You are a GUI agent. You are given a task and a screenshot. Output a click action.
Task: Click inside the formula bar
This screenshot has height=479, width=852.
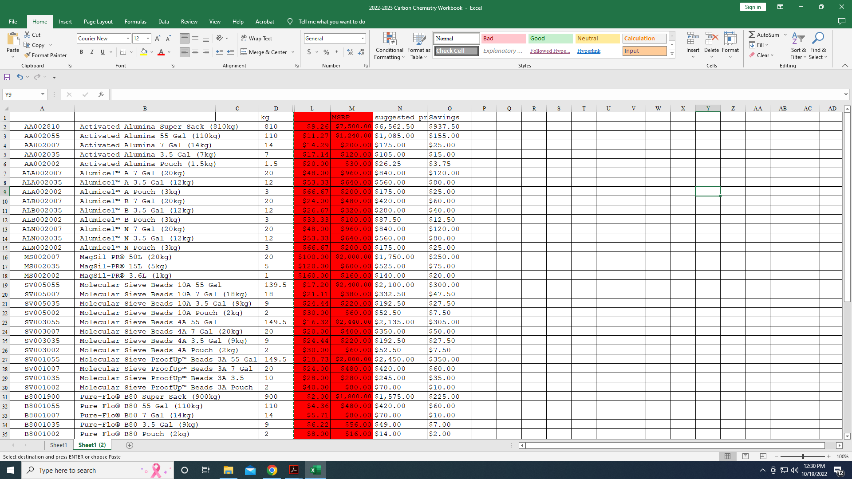click(x=477, y=94)
